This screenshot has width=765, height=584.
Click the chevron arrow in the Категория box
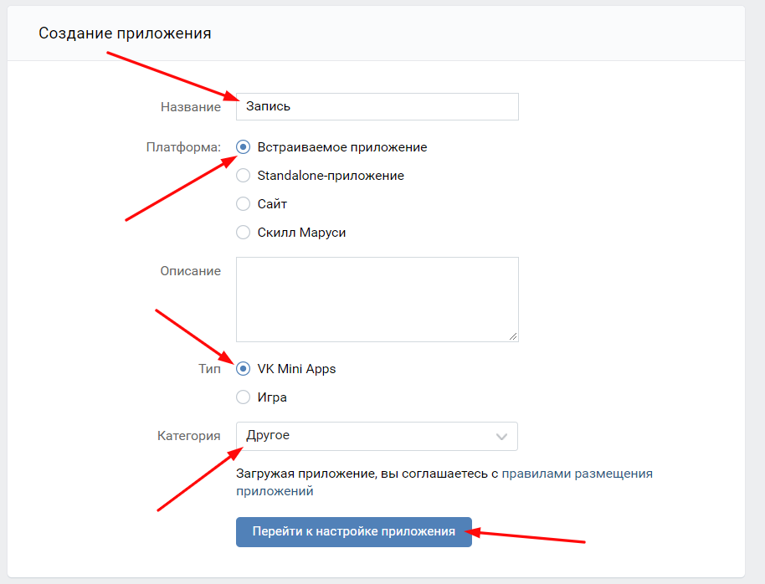click(x=501, y=436)
